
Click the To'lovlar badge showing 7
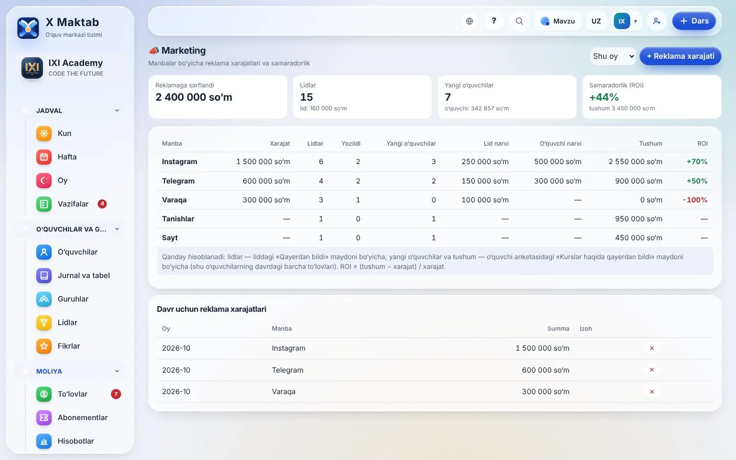(x=116, y=394)
